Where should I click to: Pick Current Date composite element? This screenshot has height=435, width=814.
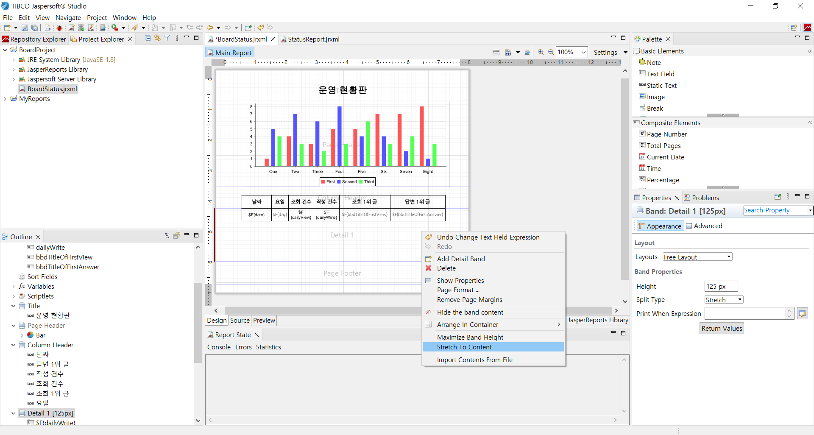[662, 157]
